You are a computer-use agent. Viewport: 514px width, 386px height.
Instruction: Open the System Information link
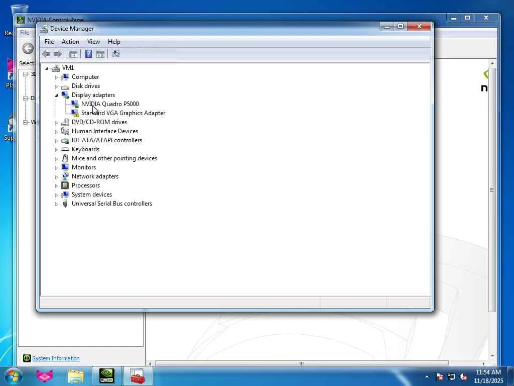point(56,358)
